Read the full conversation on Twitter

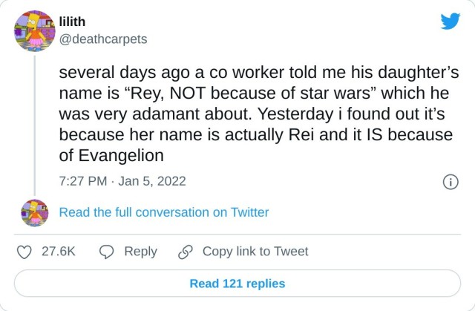pyautogui.click(x=163, y=212)
